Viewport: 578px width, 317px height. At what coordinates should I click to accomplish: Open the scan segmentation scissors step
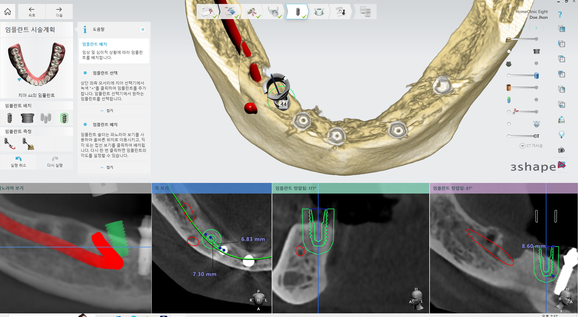[252, 12]
